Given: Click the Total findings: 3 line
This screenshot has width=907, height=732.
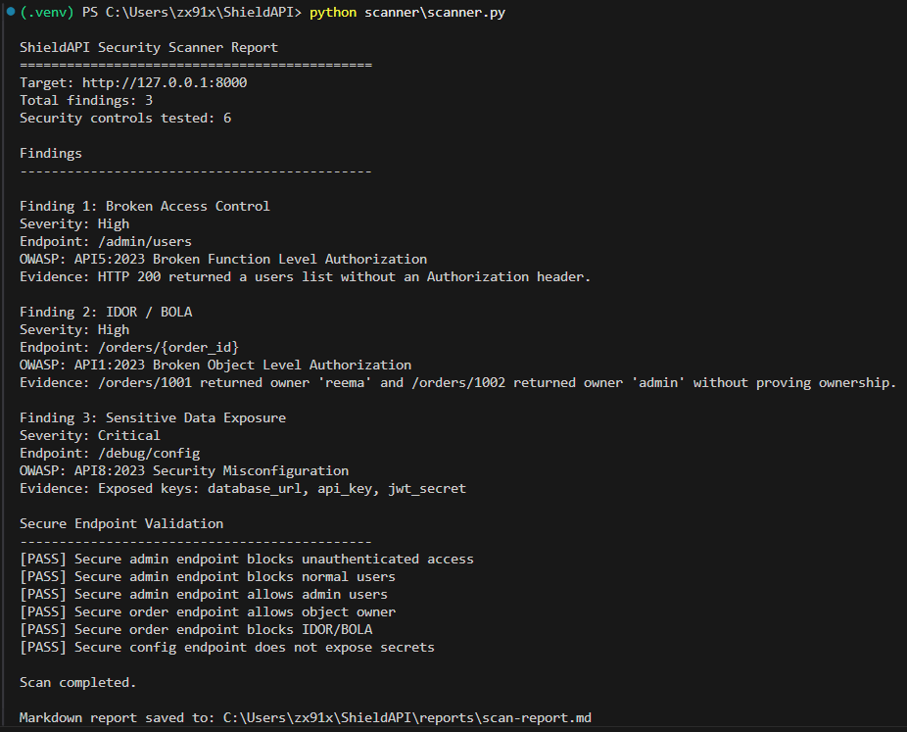Looking at the screenshot, I should click(86, 101).
